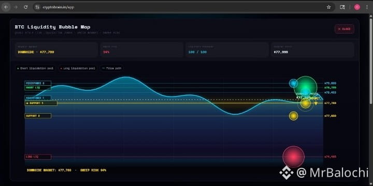View site information icon in address bar

[x=37, y=7]
